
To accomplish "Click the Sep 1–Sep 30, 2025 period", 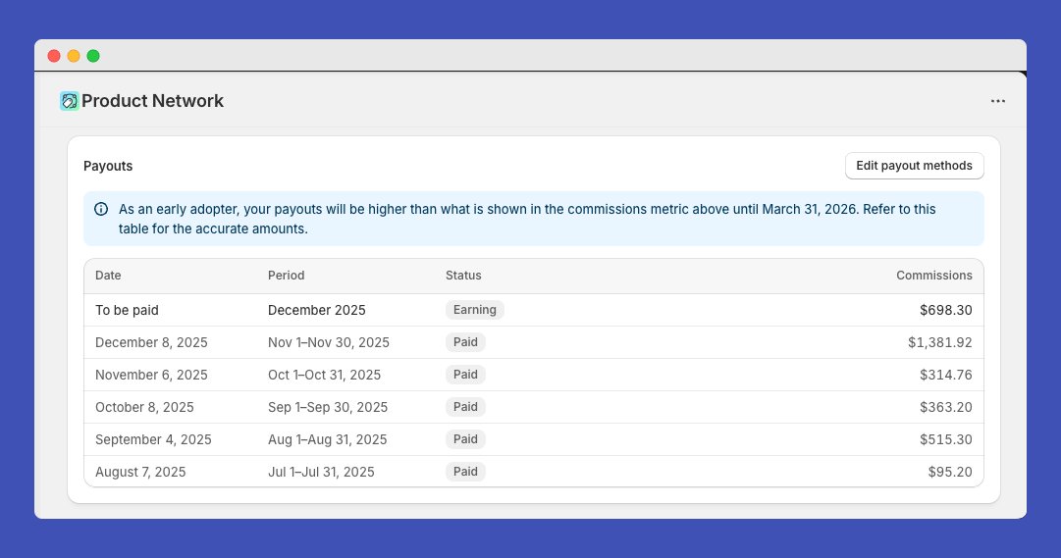I will pyautogui.click(x=328, y=408).
